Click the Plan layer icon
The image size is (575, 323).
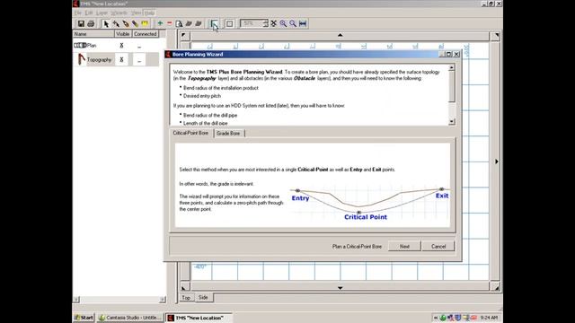click(80, 46)
